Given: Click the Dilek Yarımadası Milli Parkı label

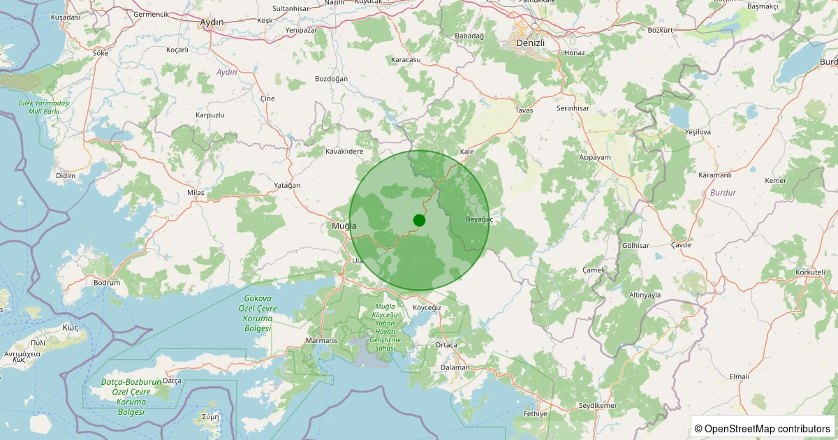Looking at the screenshot, I should click(x=43, y=107).
